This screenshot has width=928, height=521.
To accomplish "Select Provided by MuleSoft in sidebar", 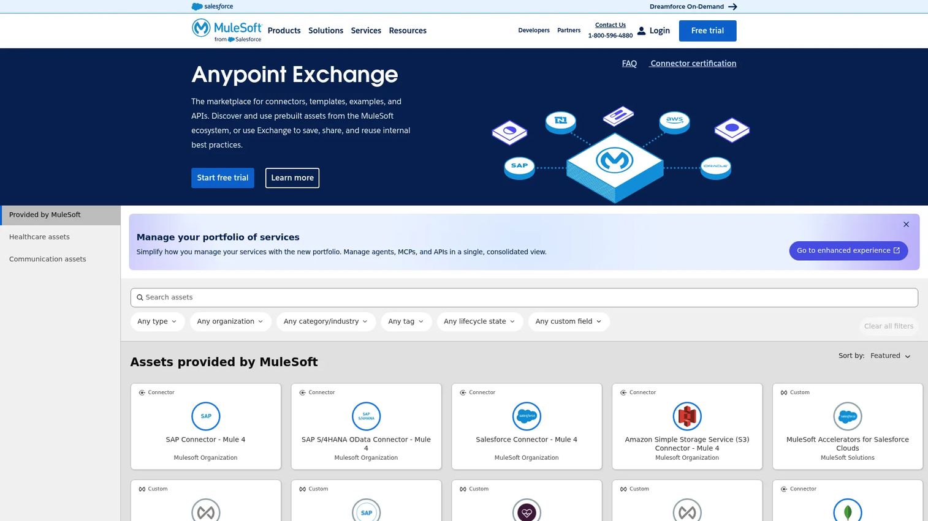I will coord(60,215).
